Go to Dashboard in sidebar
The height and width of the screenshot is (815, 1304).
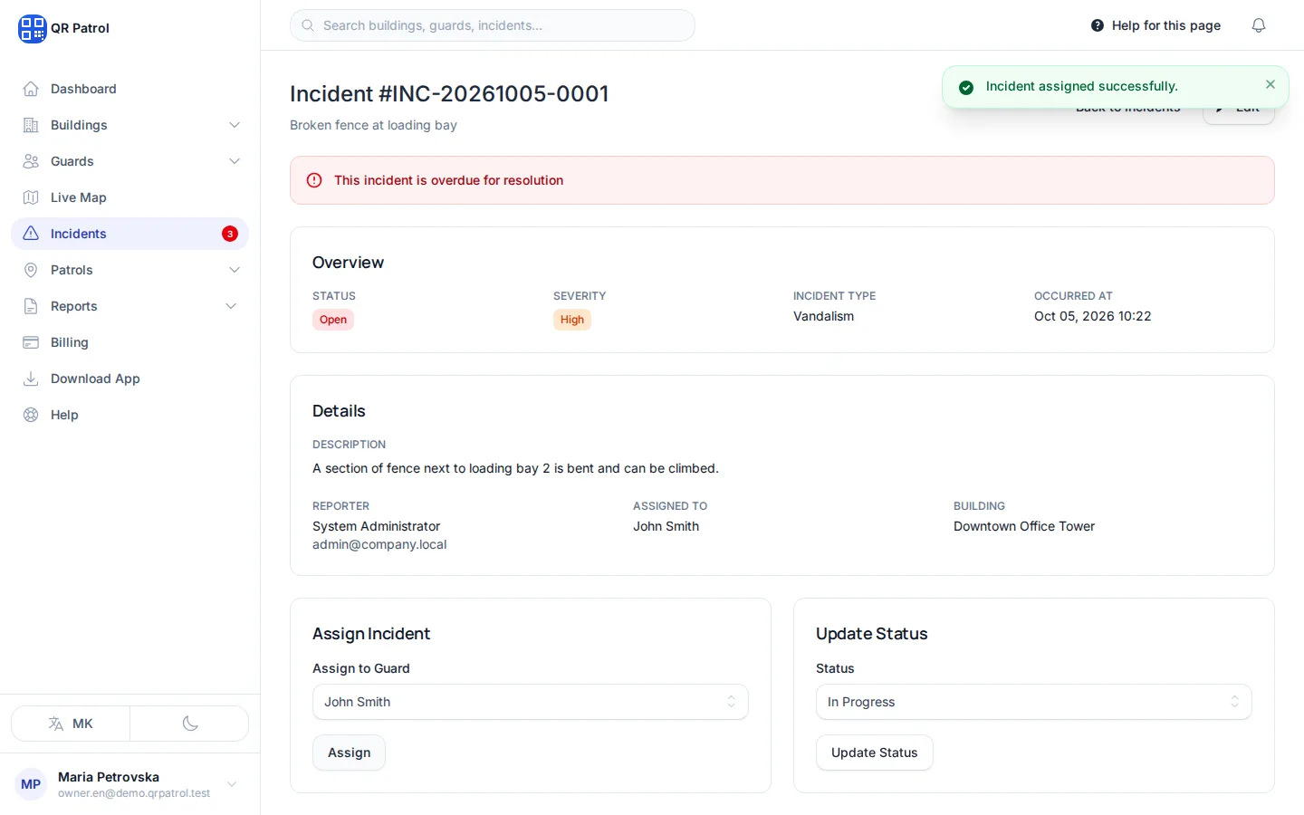[x=129, y=89]
